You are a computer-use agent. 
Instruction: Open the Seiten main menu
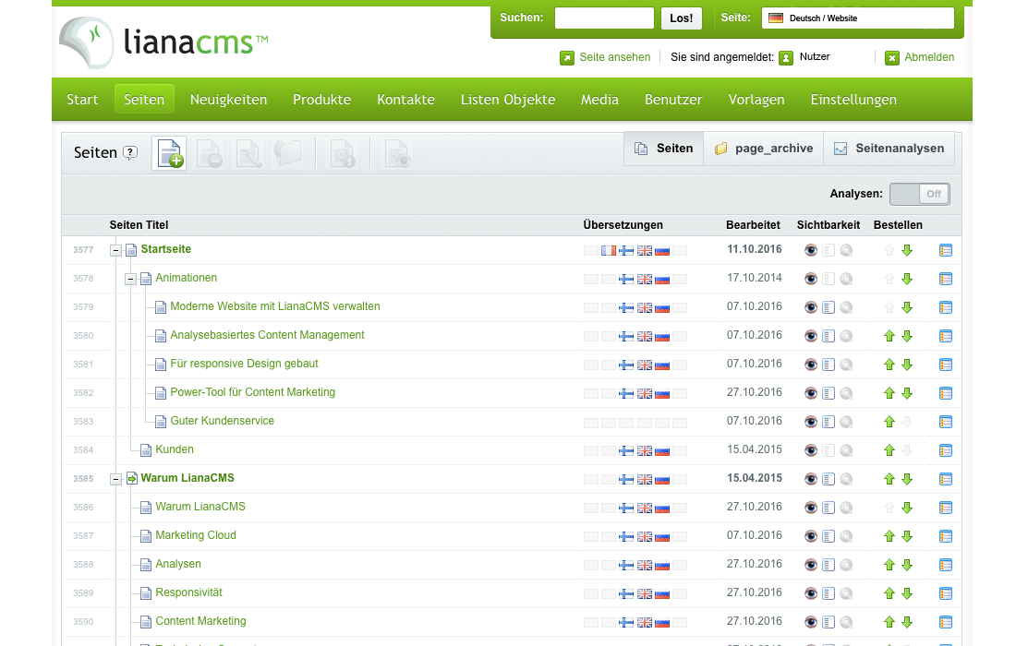(x=144, y=99)
